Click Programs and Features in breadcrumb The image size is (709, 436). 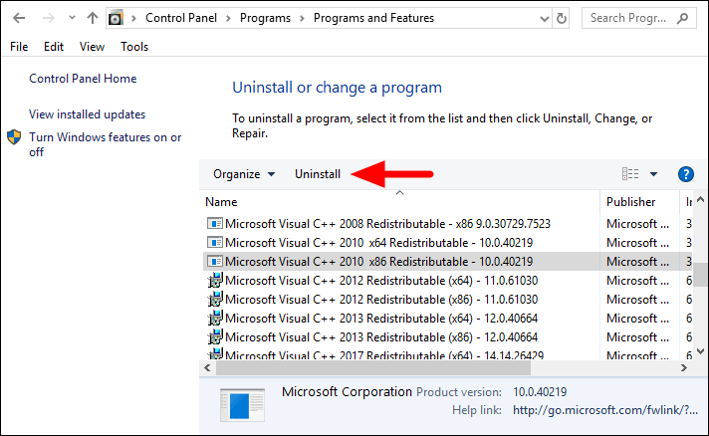(373, 18)
